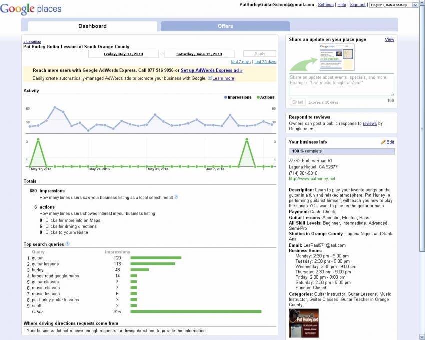The height and width of the screenshot is (340, 425).
Task: Click the help icon beside Top search queries
Action: click(68, 244)
